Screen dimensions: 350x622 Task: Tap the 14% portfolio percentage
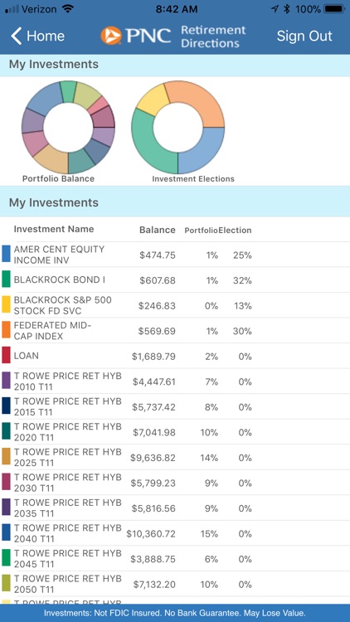pyautogui.click(x=209, y=458)
